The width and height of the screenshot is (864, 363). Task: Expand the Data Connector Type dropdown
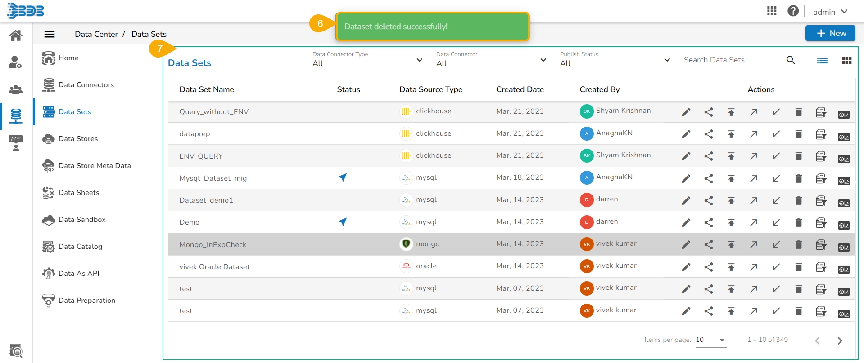coord(369,61)
